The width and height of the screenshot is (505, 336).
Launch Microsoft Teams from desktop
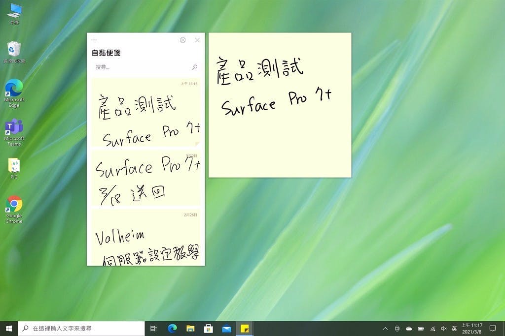coord(14,132)
